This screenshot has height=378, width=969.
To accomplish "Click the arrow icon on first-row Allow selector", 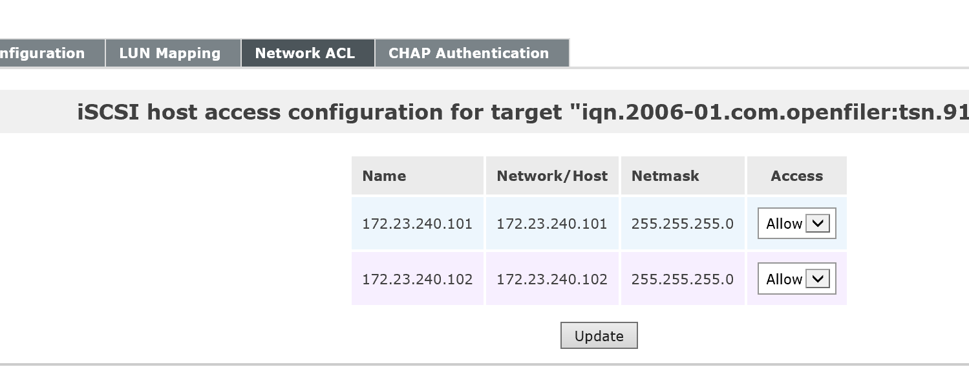I will pyautogui.click(x=818, y=224).
